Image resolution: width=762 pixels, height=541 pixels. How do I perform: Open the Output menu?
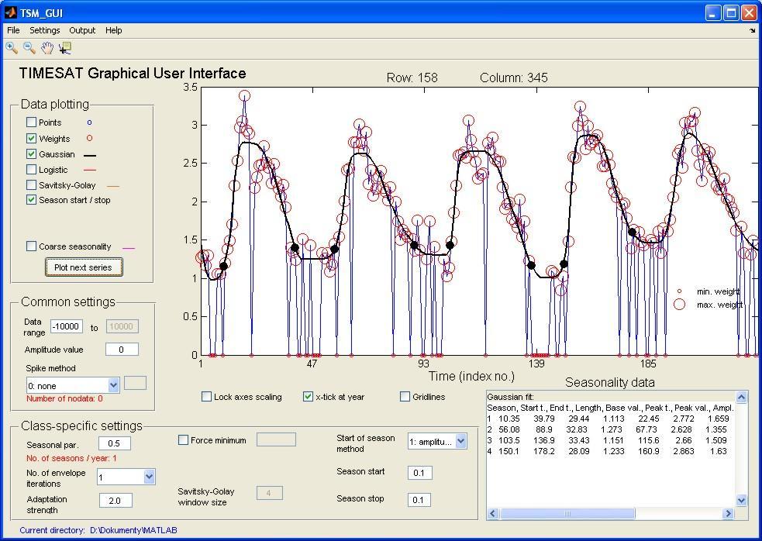click(x=82, y=30)
